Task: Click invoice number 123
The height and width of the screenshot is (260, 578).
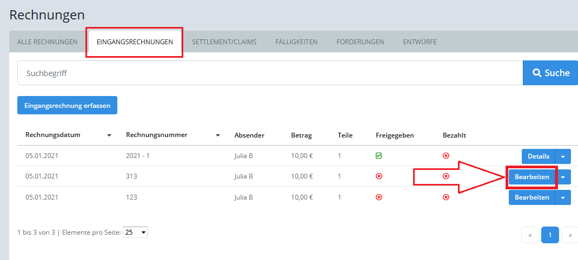Action: [x=131, y=197]
